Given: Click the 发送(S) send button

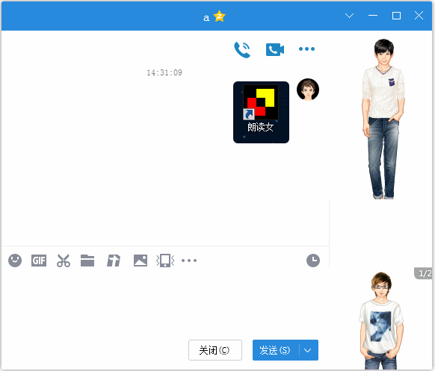Looking at the screenshot, I should pyautogui.click(x=276, y=351).
